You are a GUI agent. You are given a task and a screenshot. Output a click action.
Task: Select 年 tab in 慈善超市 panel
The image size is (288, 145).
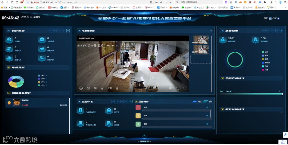click(x=281, y=31)
